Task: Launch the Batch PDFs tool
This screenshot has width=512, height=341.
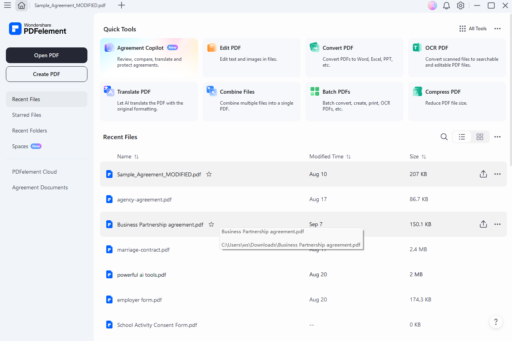Action: pos(354,101)
